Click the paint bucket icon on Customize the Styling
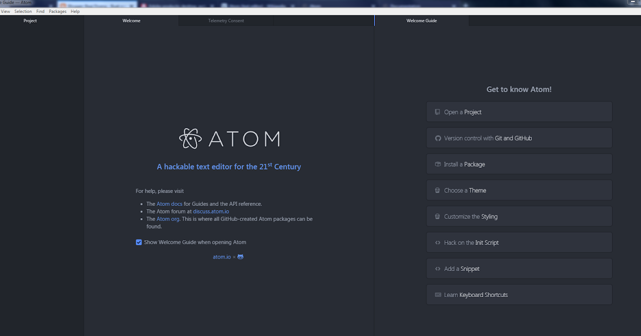 [436, 216]
